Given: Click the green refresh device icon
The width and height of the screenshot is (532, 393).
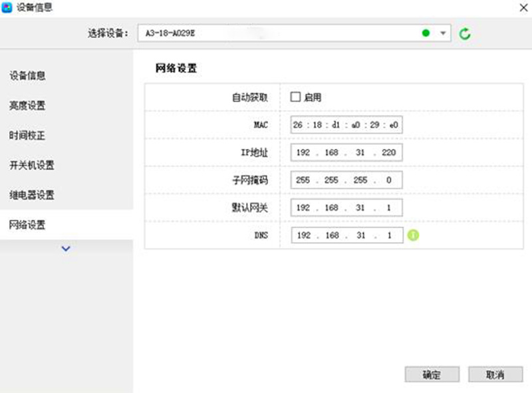Looking at the screenshot, I should 465,33.
